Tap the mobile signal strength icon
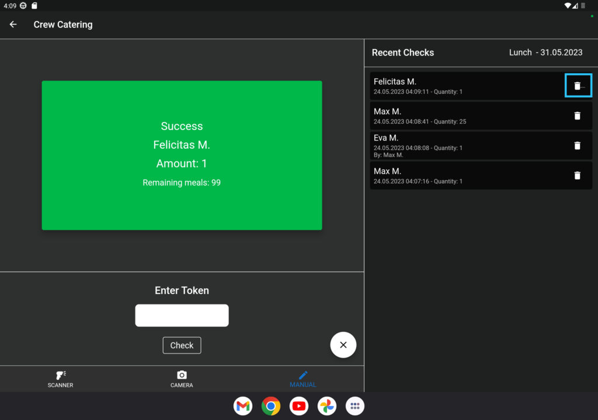Screen dimensions: 598x420 point(575,6)
